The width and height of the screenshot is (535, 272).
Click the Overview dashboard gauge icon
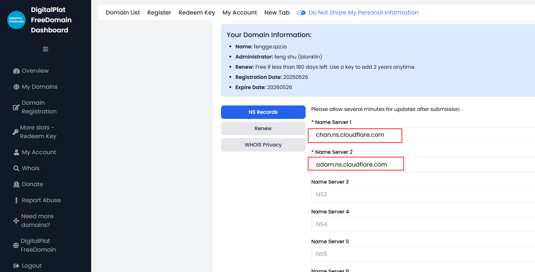[x=16, y=71]
